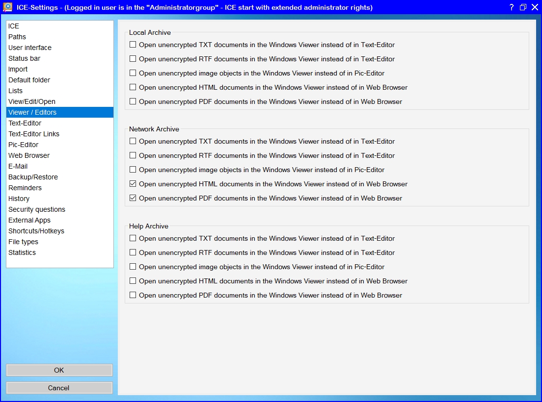Select External Apps in the sidebar list
542x402 pixels.
pyautogui.click(x=29, y=220)
